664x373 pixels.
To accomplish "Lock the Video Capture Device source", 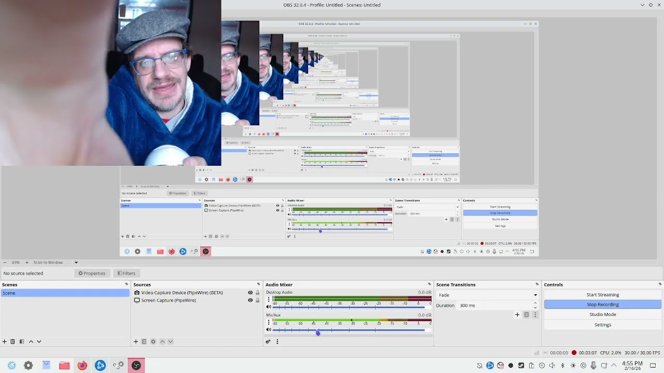I will (x=257, y=293).
